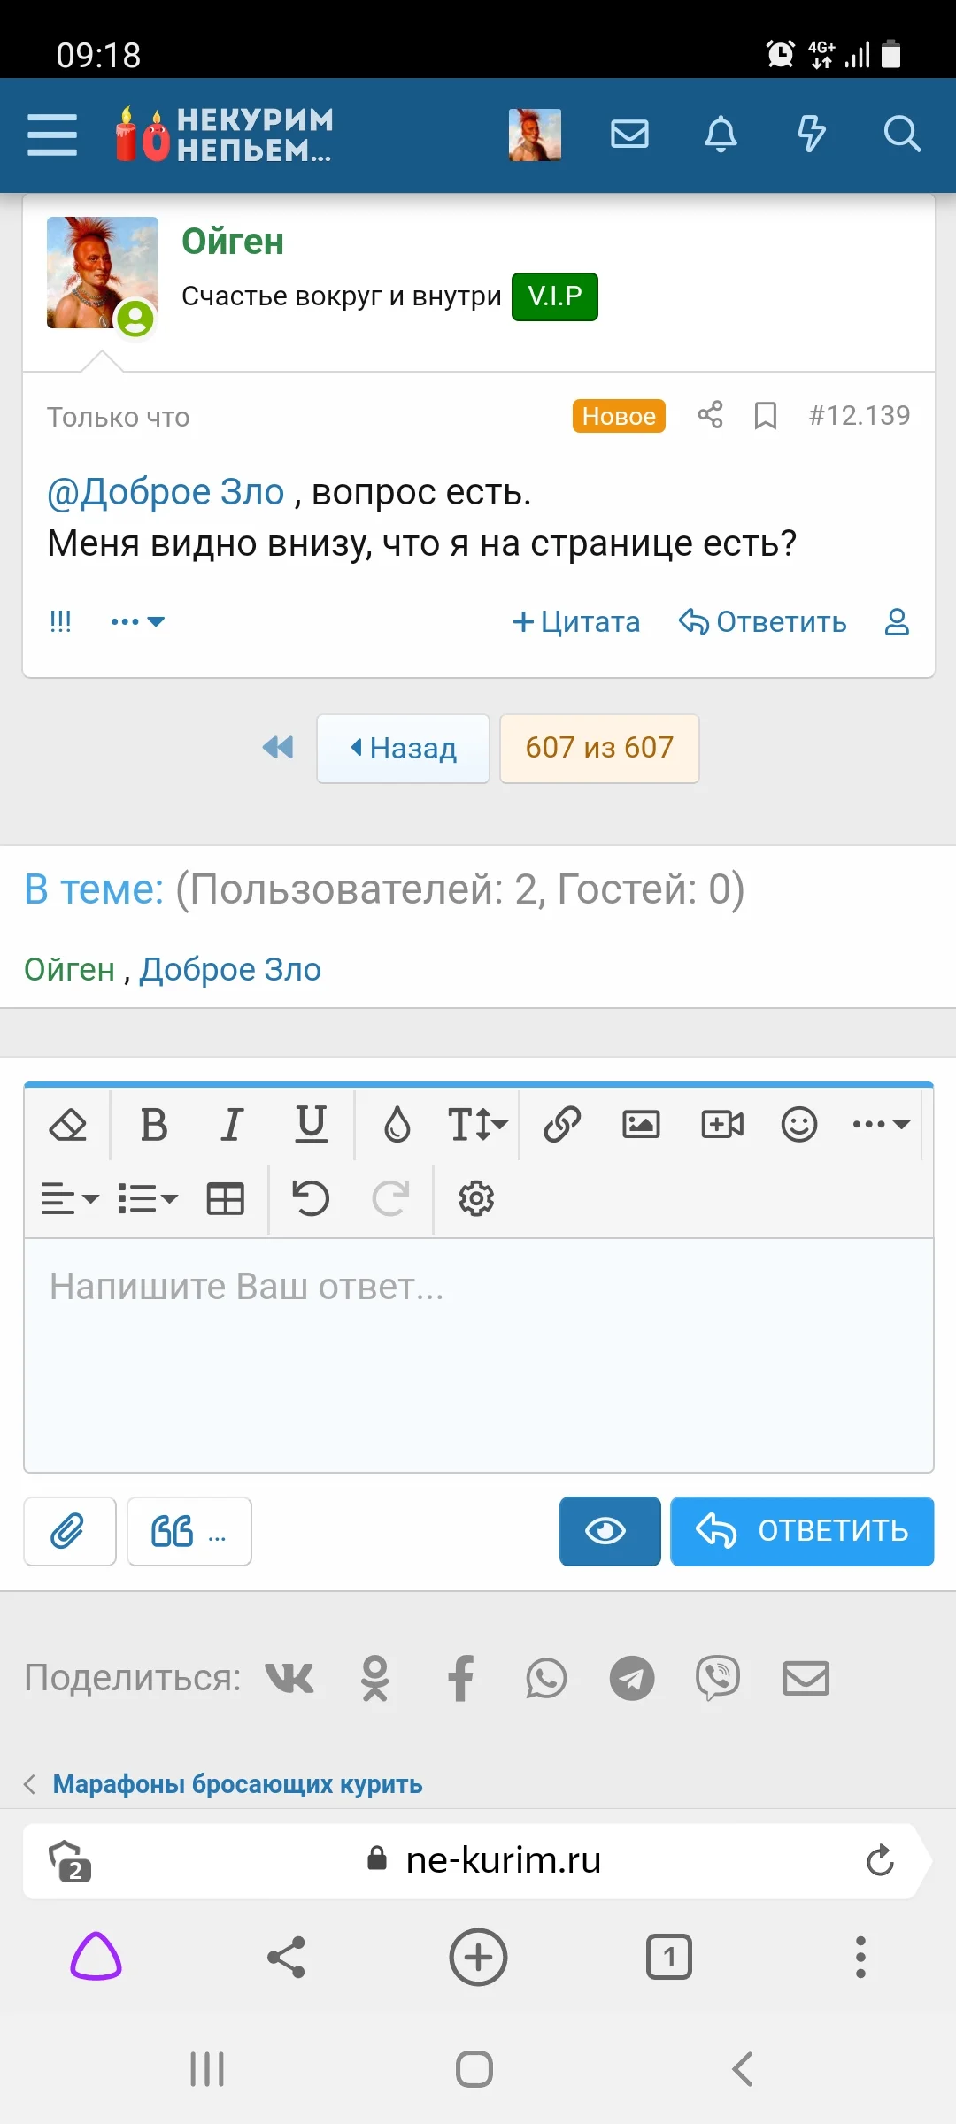The width and height of the screenshot is (956, 2124).
Task: Open the text color picker drop icon
Action: pyautogui.click(x=397, y=1125)
